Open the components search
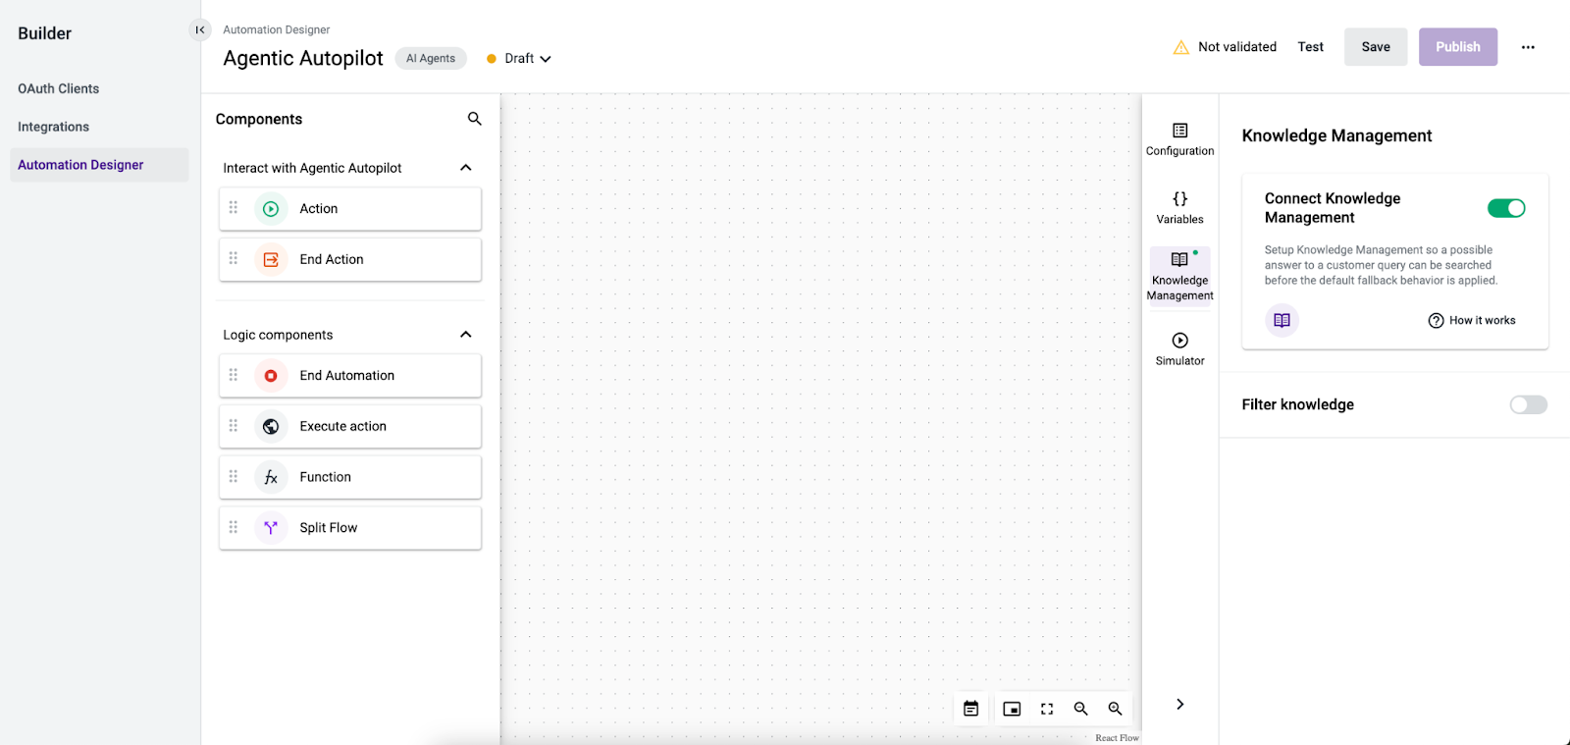 [474, 119]
